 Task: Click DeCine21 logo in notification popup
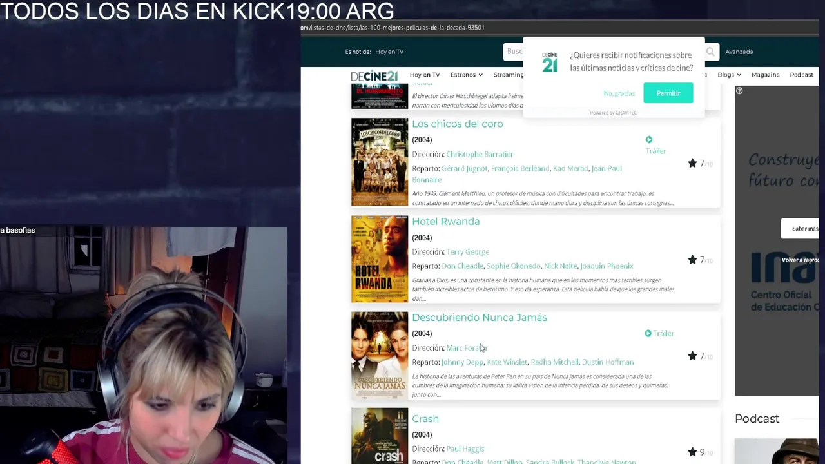(549, 63)
